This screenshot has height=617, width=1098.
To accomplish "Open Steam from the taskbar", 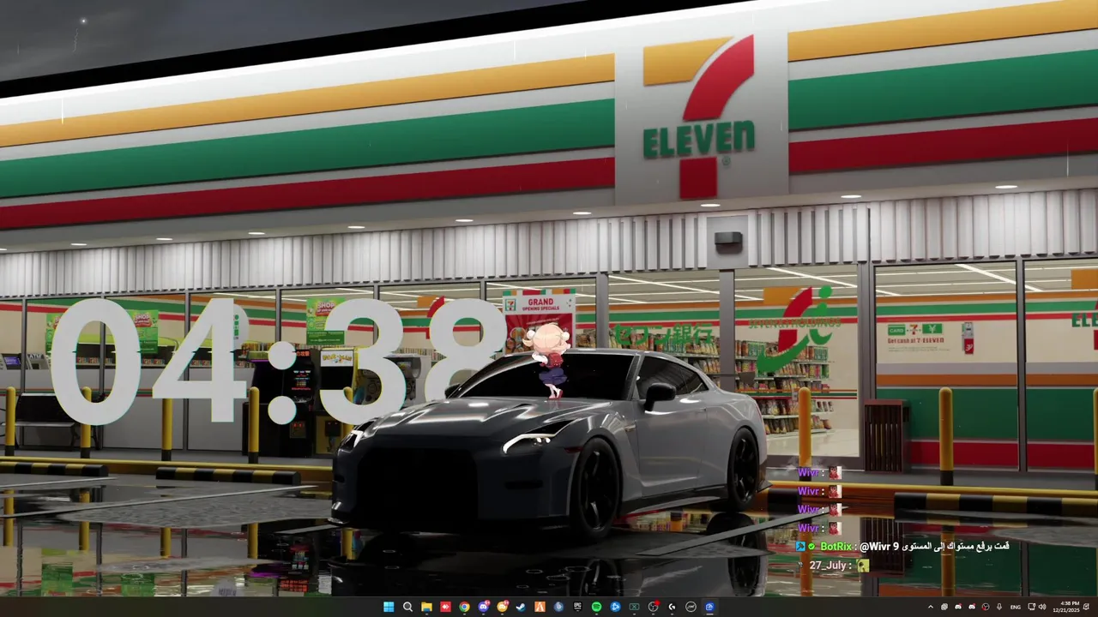I will click(x=521, y=607).
